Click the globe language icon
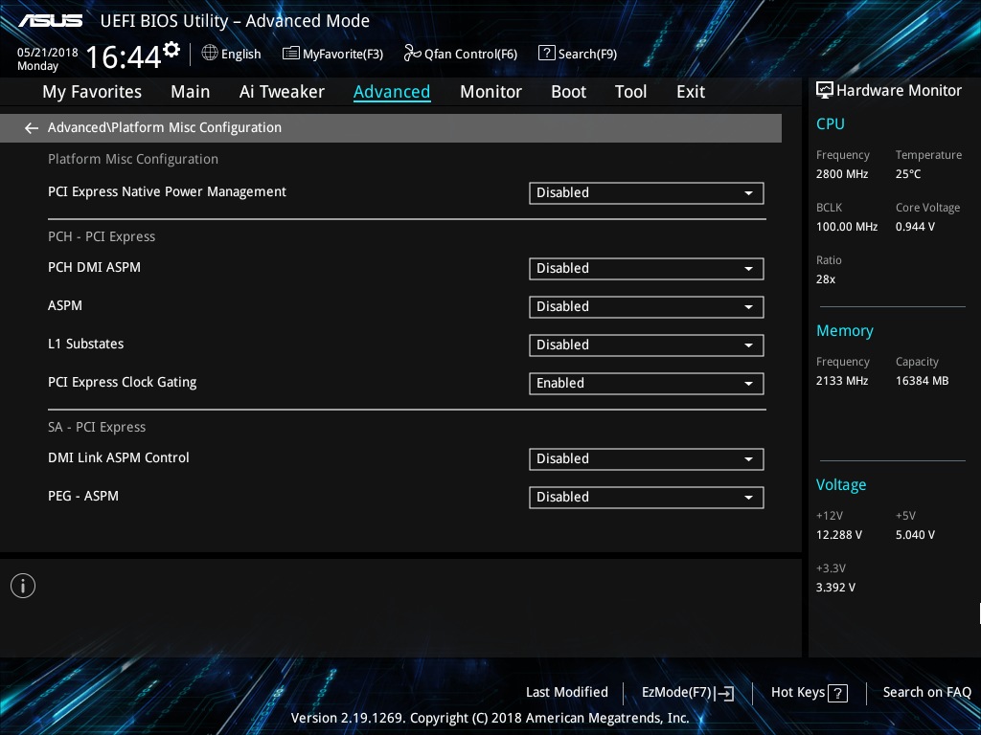 tap(210, 54)
